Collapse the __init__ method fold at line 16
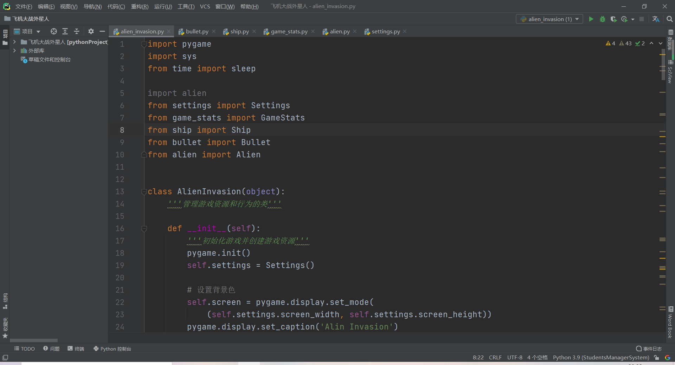Screen dimensions: 675x365 [x=144, y=229]
